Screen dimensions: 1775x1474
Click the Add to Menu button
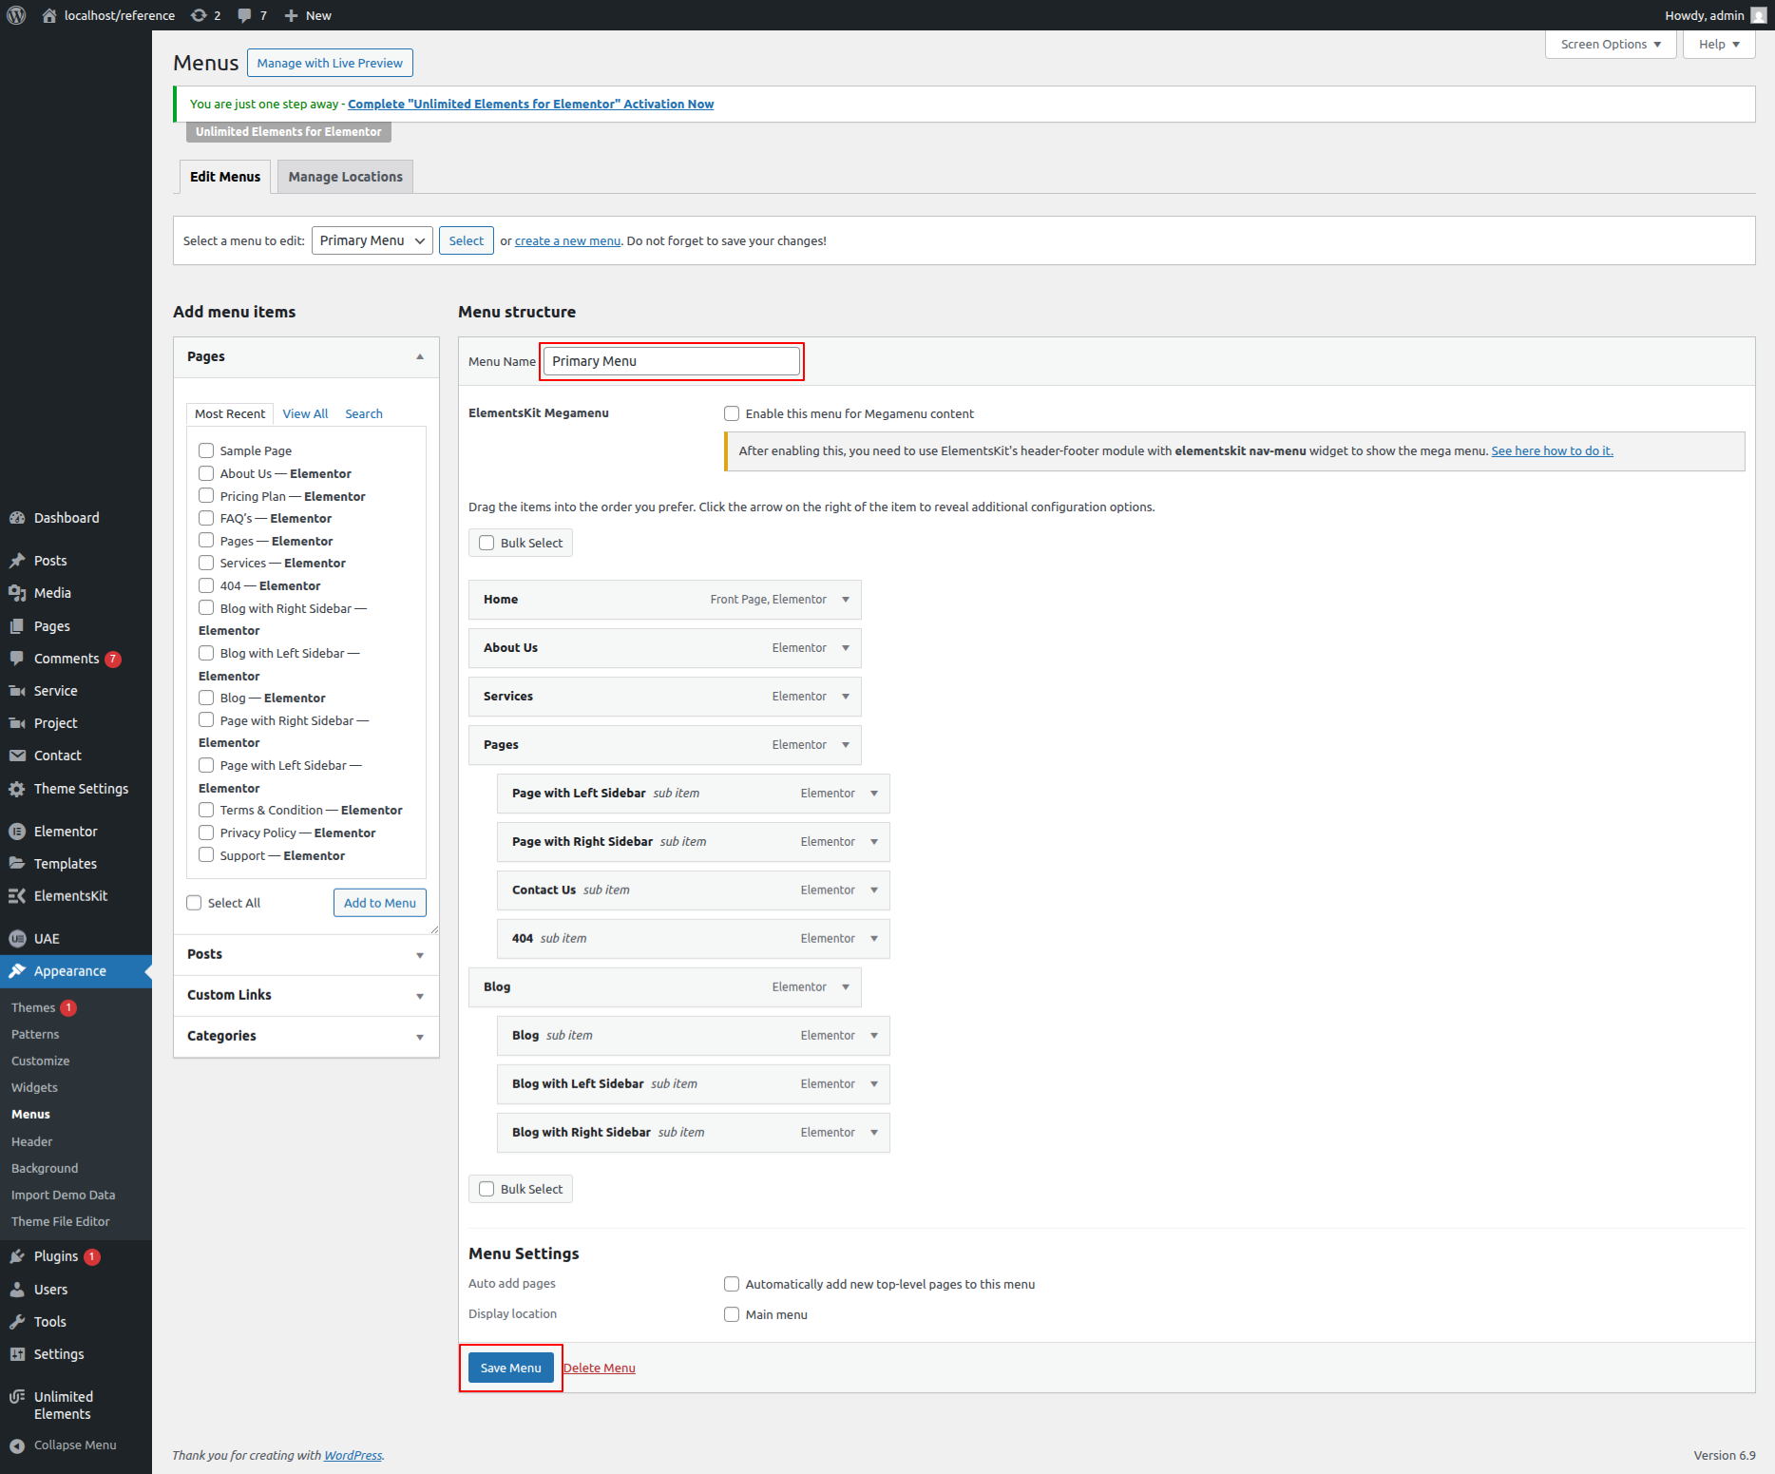380,903
